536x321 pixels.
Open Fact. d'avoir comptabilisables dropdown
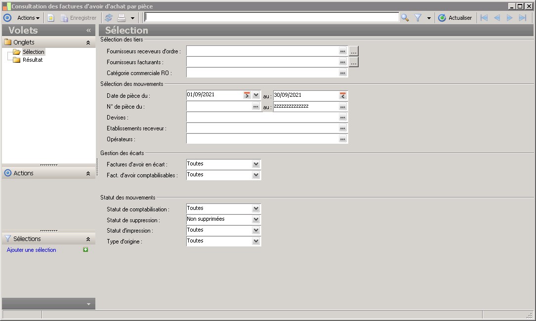coord(256,175)
